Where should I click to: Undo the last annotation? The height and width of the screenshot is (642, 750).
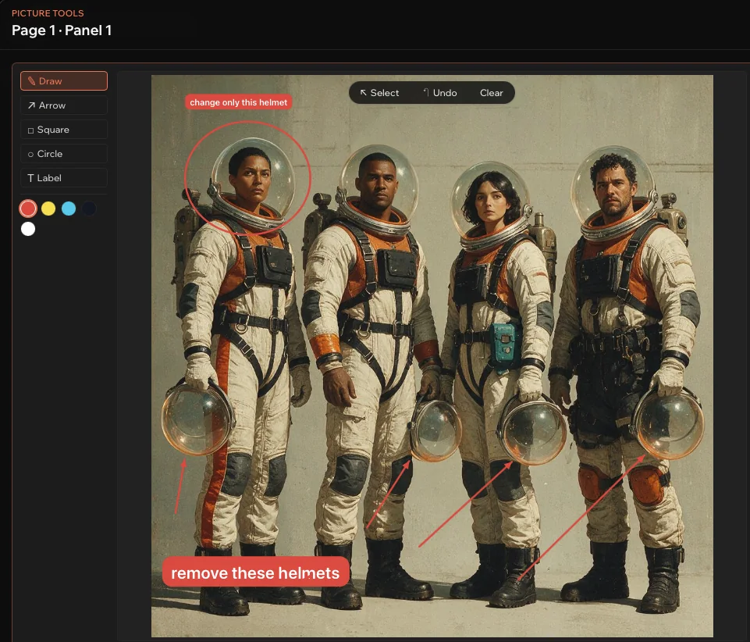click(x=440, y=93)
